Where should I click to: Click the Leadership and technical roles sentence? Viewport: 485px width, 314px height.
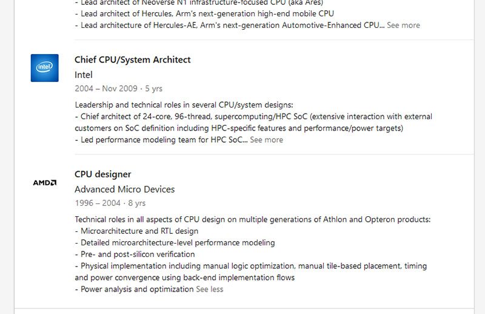184,105
